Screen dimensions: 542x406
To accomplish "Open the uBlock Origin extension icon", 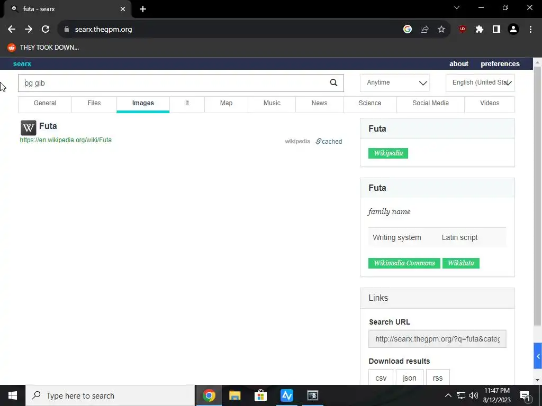I will [463, 30].
